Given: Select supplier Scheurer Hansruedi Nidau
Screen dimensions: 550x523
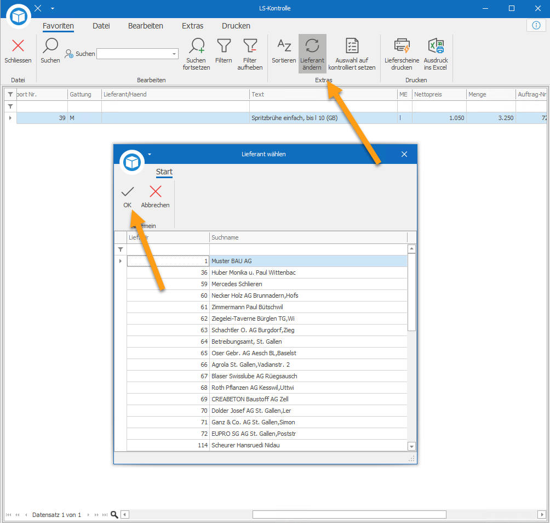Looking at the screenshot, I should (267, 445).
